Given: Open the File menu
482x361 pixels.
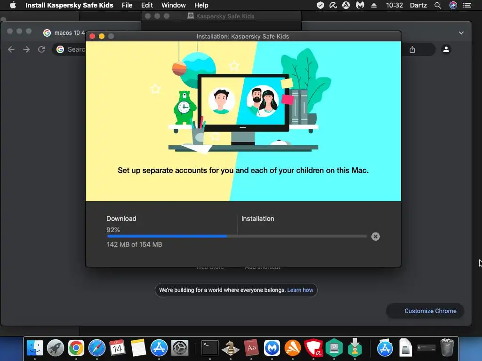Looking at the screenshot, I should 127,5.
